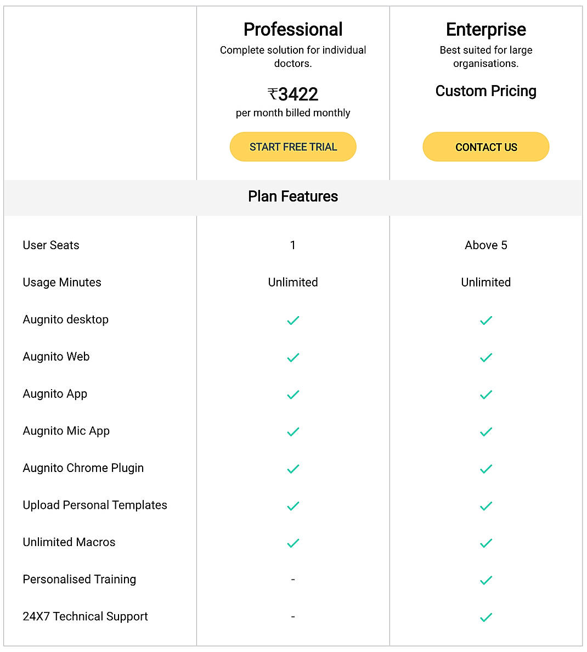The height and width of the screenshot is (652, 587).
Task: Click the Professional Augnito Mic App checkmark
Action: (292, 431)
